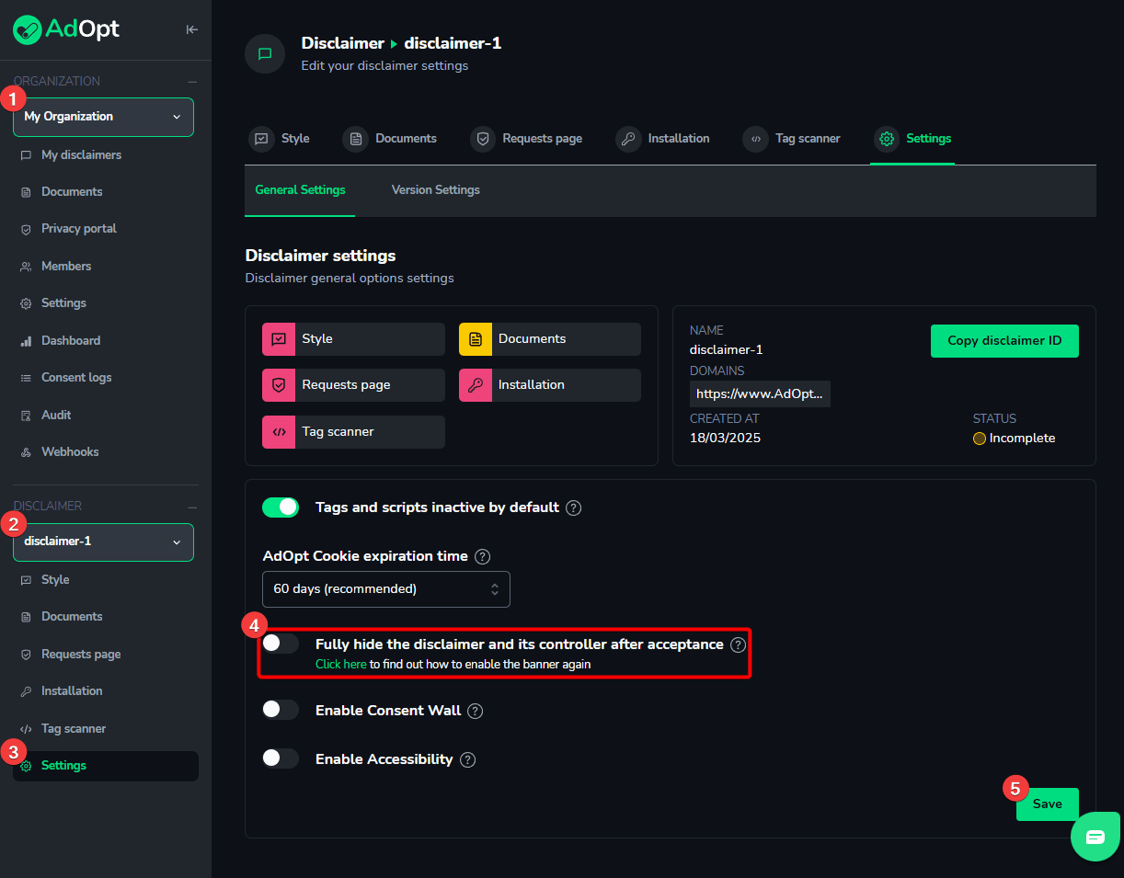Image resolution: width=1124 pixels, height=878 pixels.
Task: Open the Installation tab
Action: pyautogui.click(x=663, y=139)
